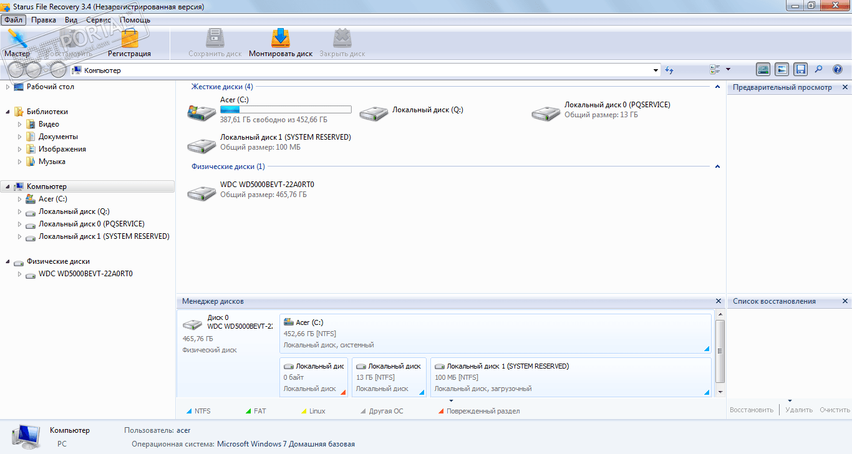
Task: Open the search magnifier icon
Action: tap(819, 70)
